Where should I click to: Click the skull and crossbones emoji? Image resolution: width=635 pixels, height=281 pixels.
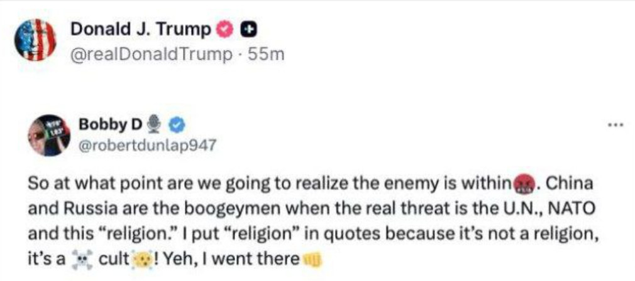pos(82,260)
